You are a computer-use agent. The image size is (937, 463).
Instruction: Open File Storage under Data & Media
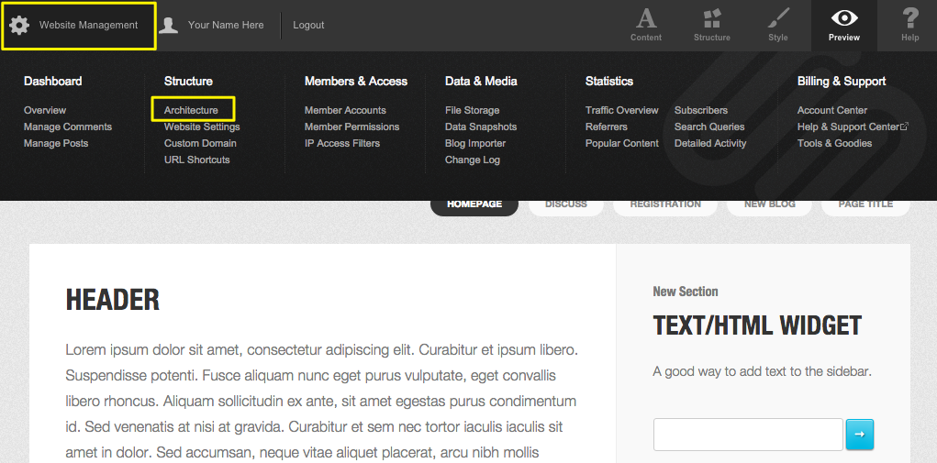(x=472, y=110)
